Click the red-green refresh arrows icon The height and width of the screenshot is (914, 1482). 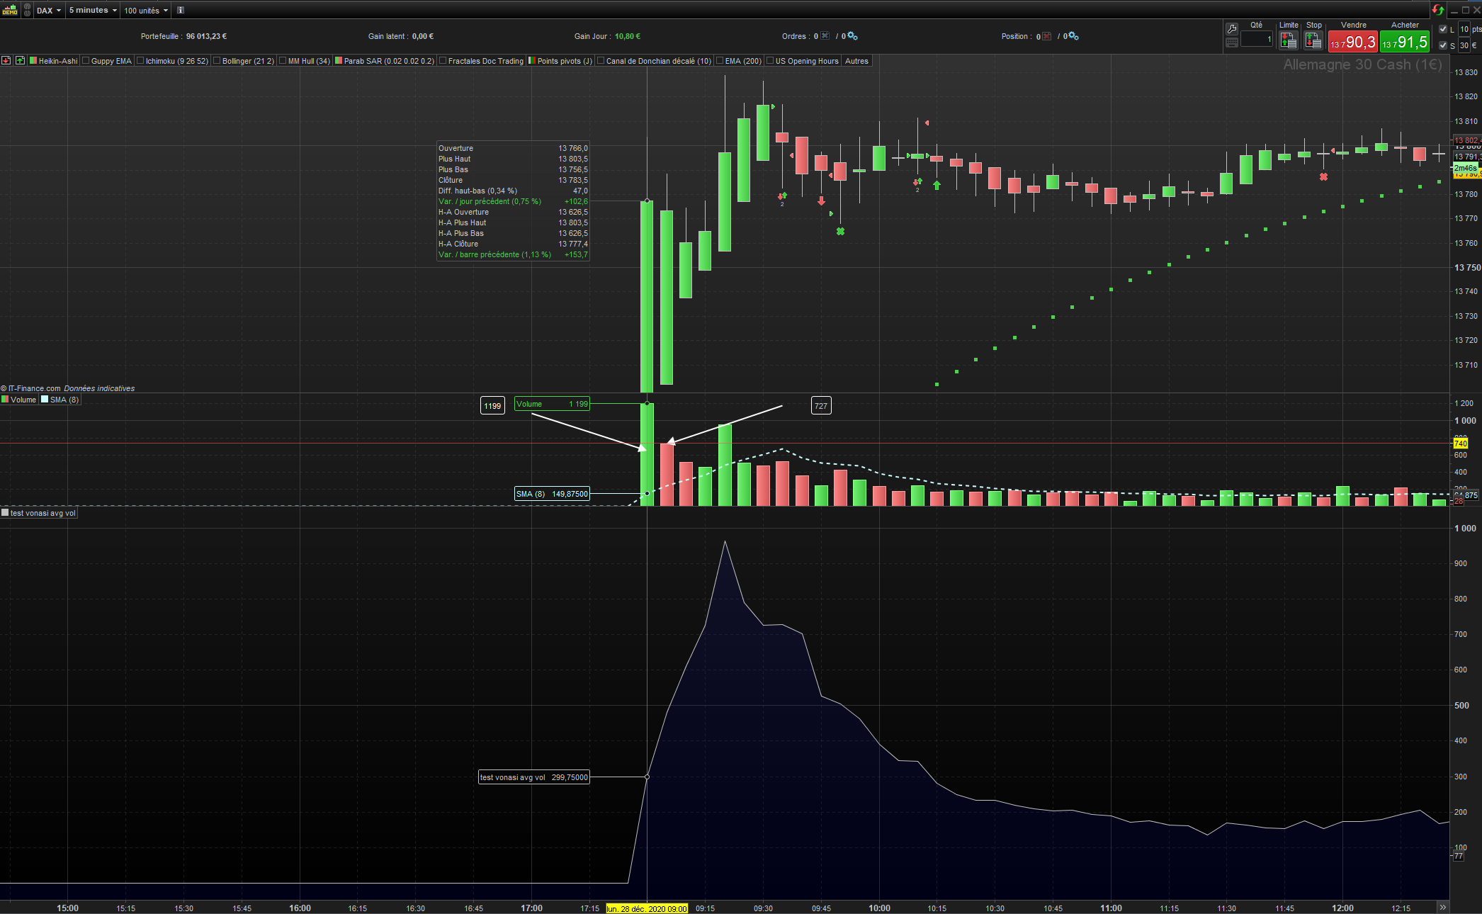click(x=1437, y=10)
